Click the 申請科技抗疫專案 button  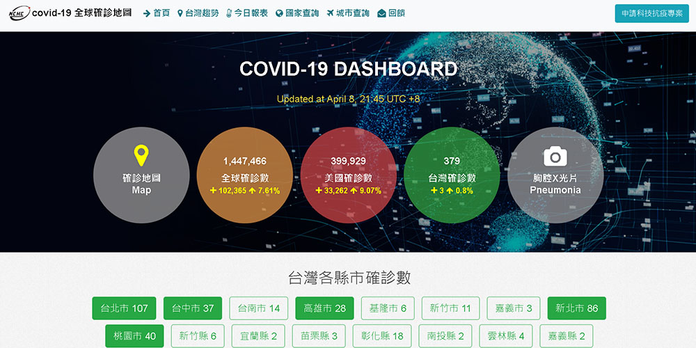(x=652, y=13)
